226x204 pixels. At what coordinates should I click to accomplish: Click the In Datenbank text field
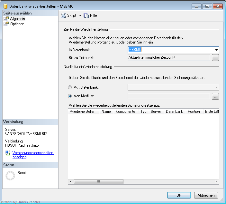pyautogui.click(x=170, y=50)
